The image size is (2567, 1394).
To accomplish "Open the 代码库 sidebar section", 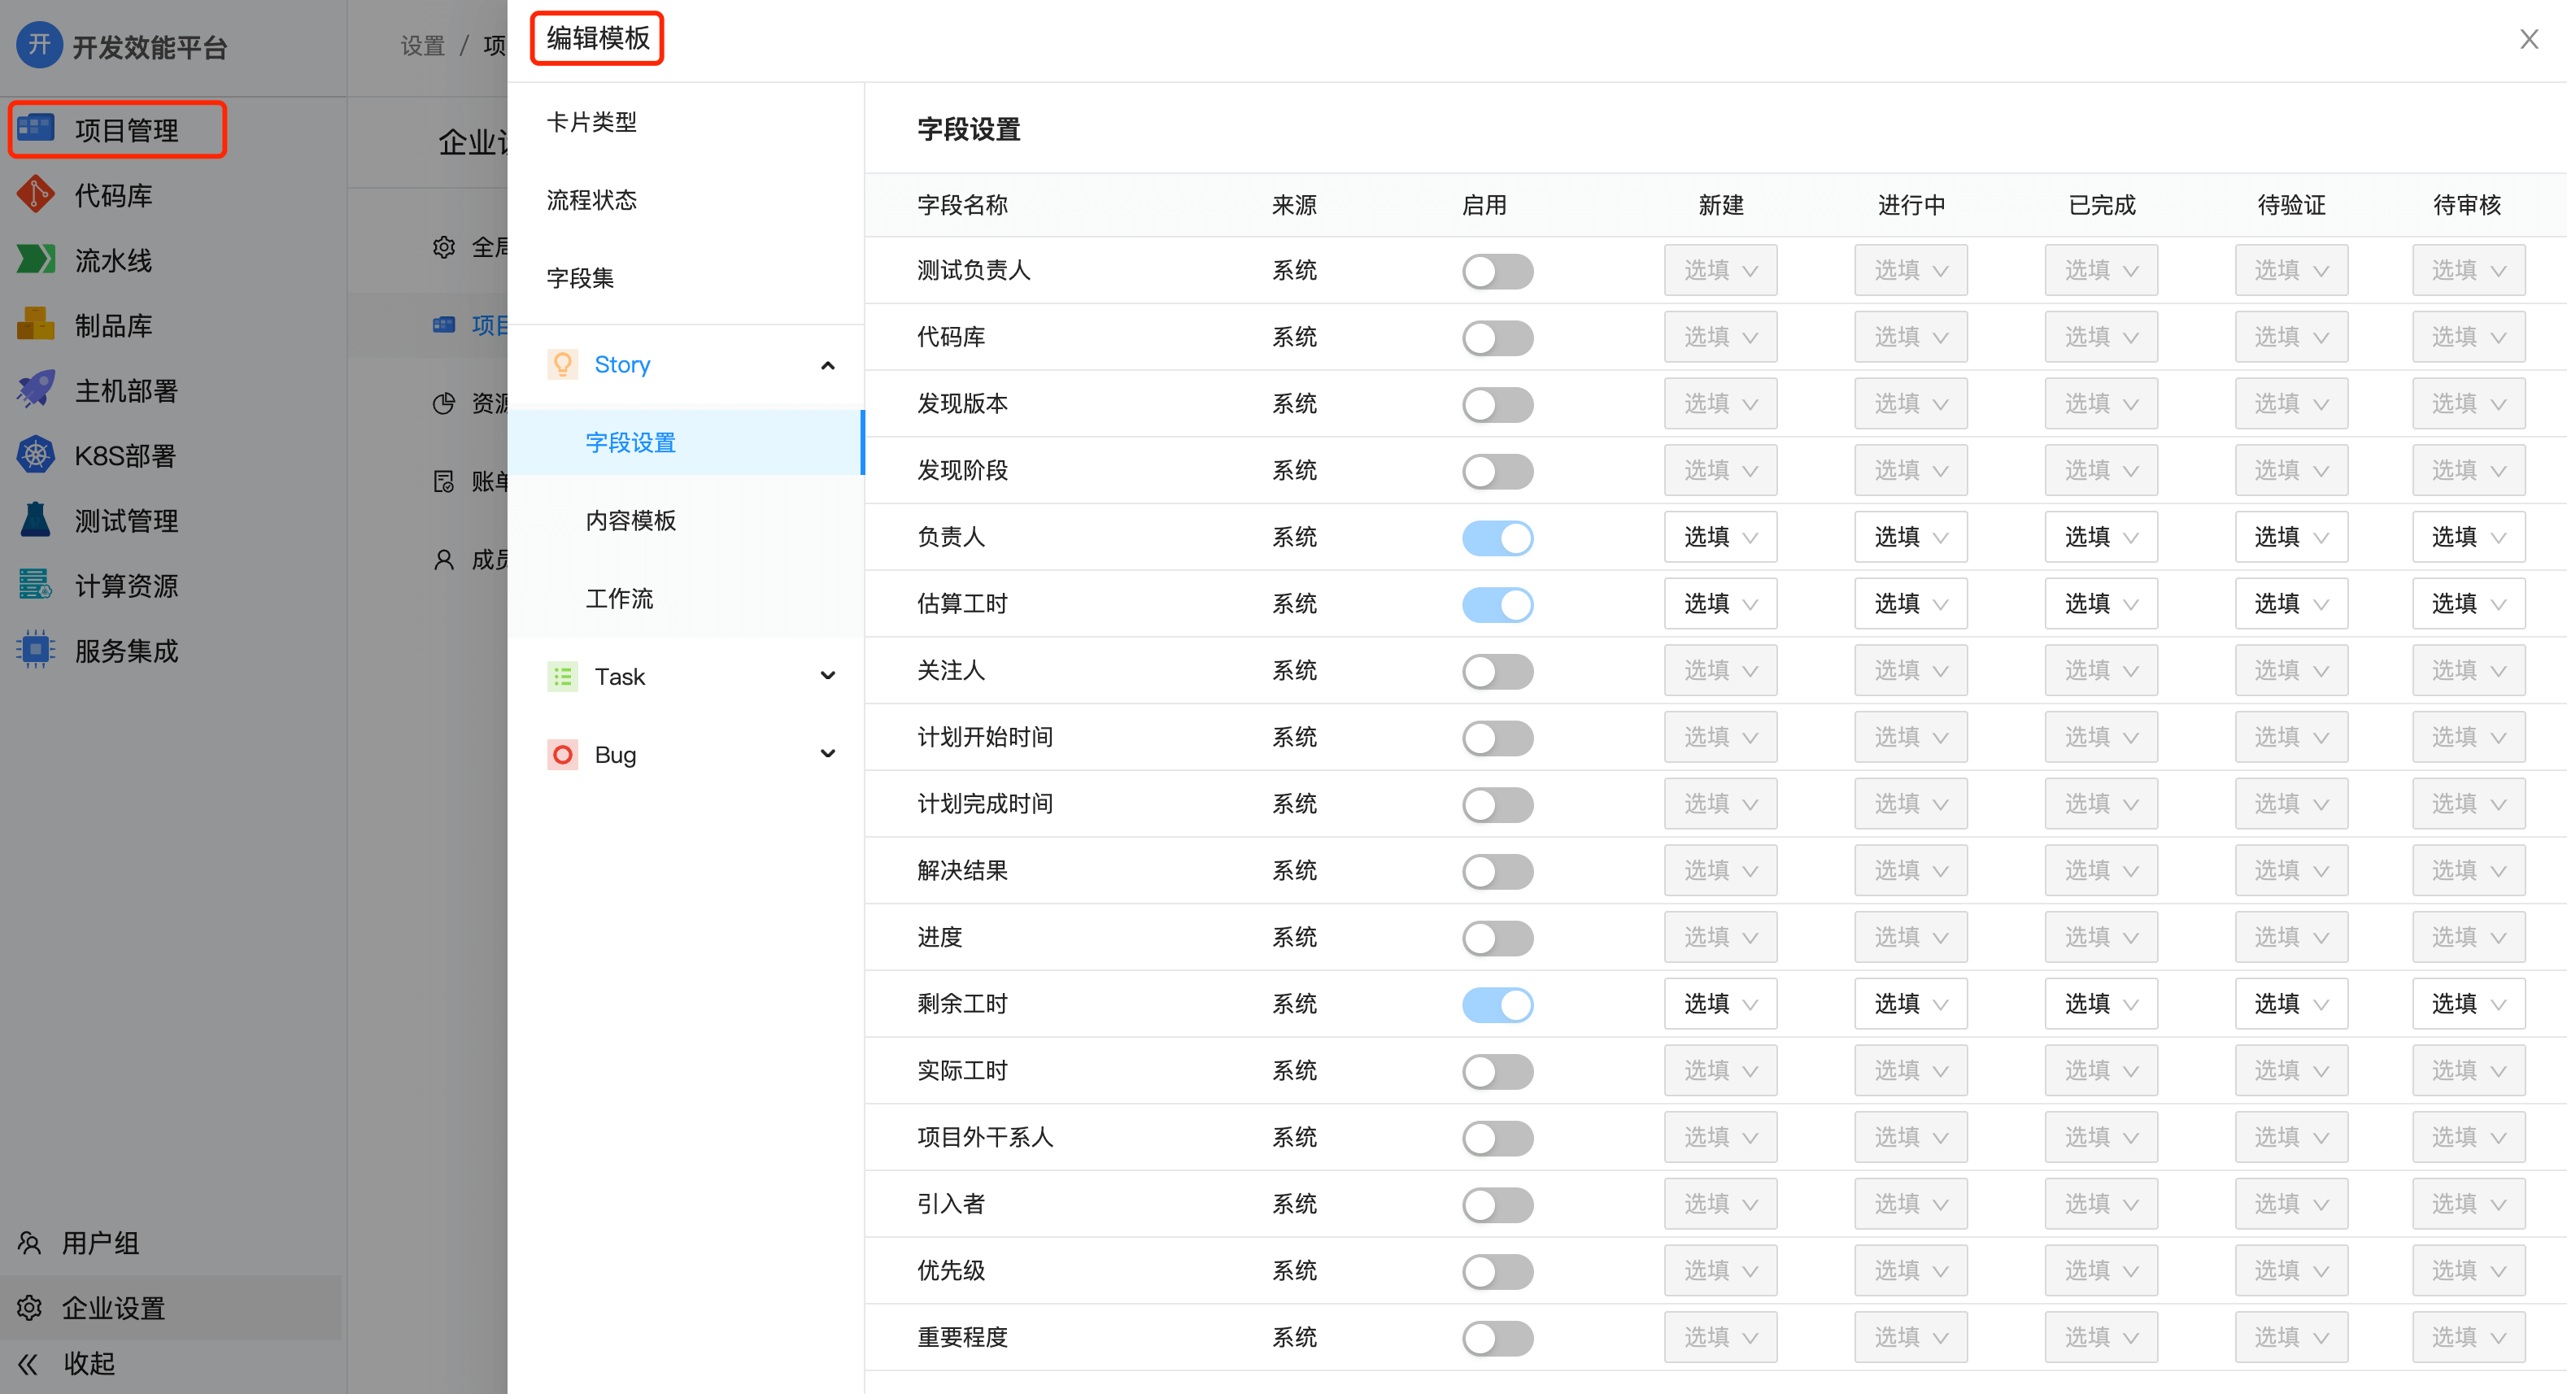I will [x=115, y=194].
